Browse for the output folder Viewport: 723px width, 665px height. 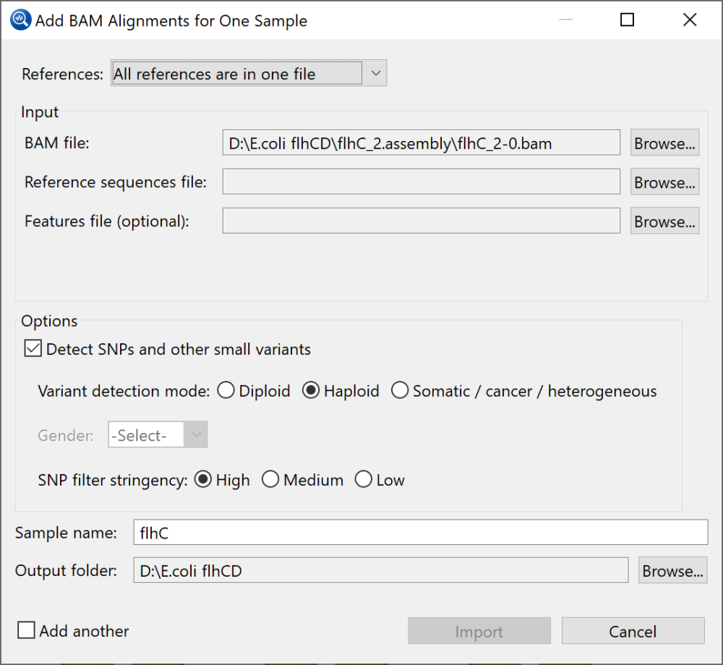pyautogui.click(x=672, y=570)
